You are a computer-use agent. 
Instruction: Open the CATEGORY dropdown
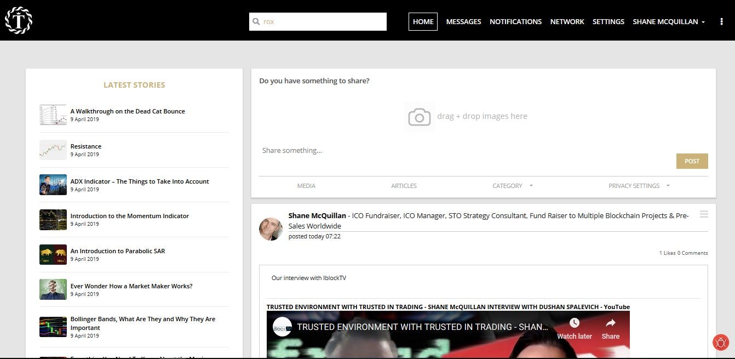tap(511, 186)
